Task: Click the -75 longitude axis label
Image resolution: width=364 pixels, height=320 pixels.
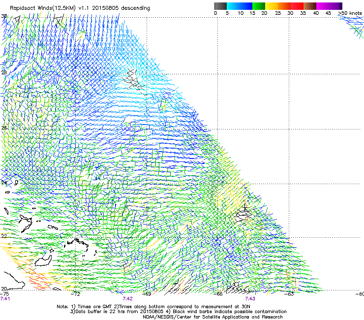Action: coord(4,294)
